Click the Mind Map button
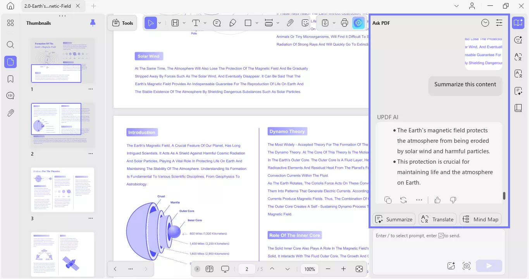The height and width of the screenshot is (279, 529). [481, 219]
